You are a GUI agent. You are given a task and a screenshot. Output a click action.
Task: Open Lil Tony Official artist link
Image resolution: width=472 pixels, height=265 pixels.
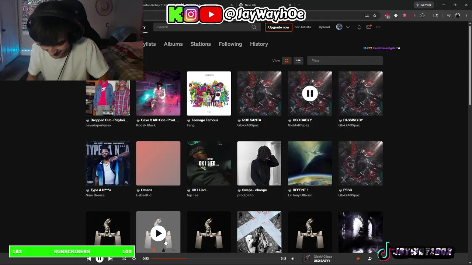(300, 195)
